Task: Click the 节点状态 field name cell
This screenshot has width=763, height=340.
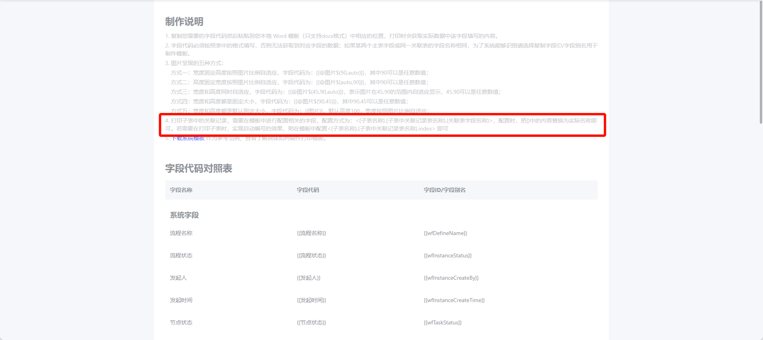Action: pyautogui.click(x=181, y=322)
